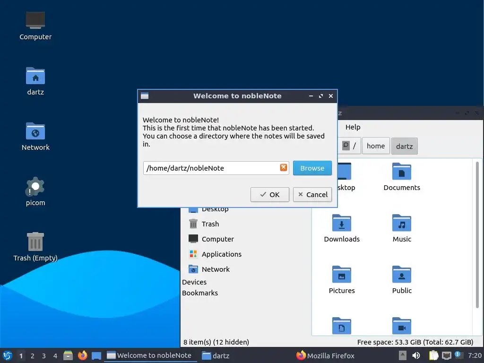Expand Bookmarks section in sidebar
The height and width of the screenshot is (363, 484).
point(200,293)
